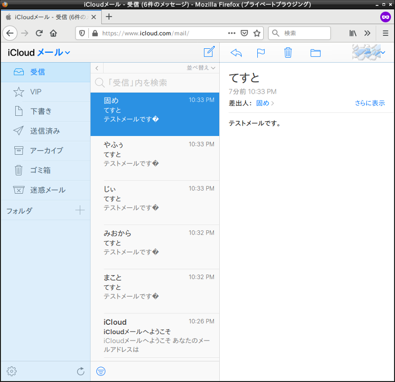The width and height of the screenshot is (395, 382).
Task: Delete the open message with trash icon
Action: [288, 53]
